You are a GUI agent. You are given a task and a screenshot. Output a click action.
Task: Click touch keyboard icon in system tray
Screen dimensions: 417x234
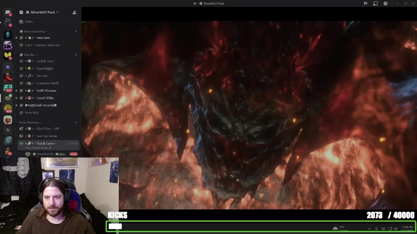coord(383,229)
